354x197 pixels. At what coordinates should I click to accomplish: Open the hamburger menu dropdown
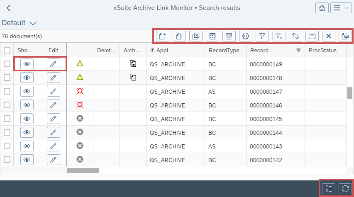[341, 8]
